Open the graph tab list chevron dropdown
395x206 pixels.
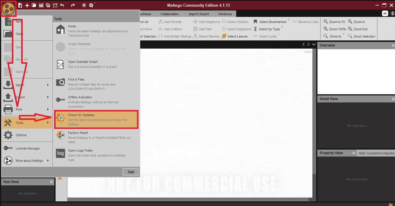coord(314,44)
